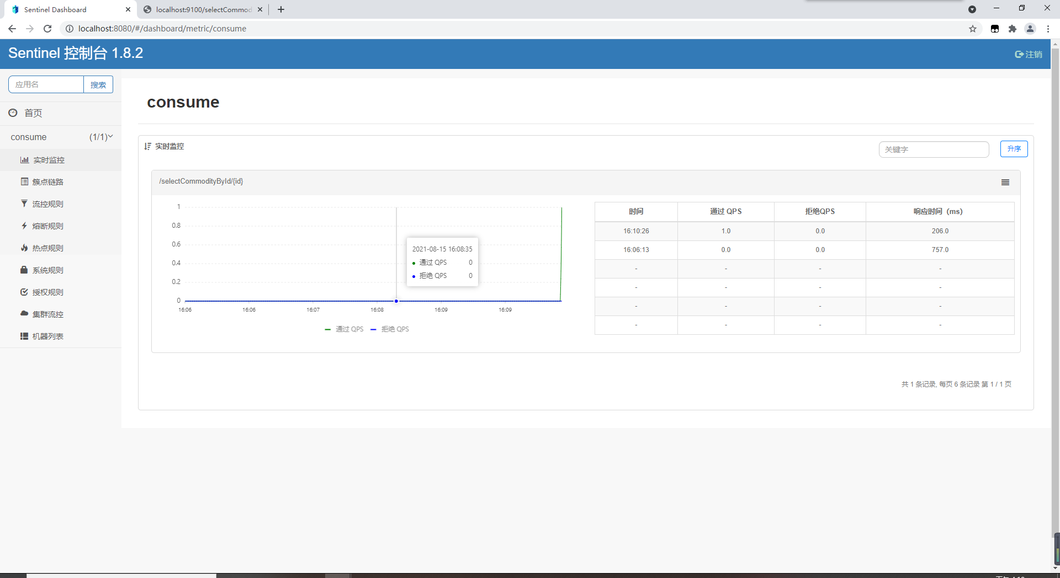Open browser extensions puzzle icon
The width and height of the screenshot is (1060, 578).
pyautogui.click(x=1013, y=29)
